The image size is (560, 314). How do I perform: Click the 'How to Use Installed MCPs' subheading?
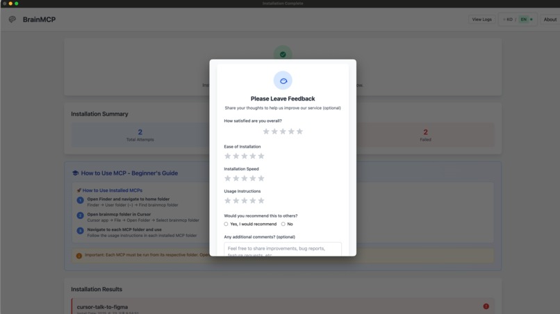(112, 191)
